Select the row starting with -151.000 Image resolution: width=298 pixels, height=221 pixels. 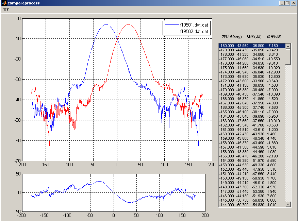pyautogui.click(x=252, y=174)
